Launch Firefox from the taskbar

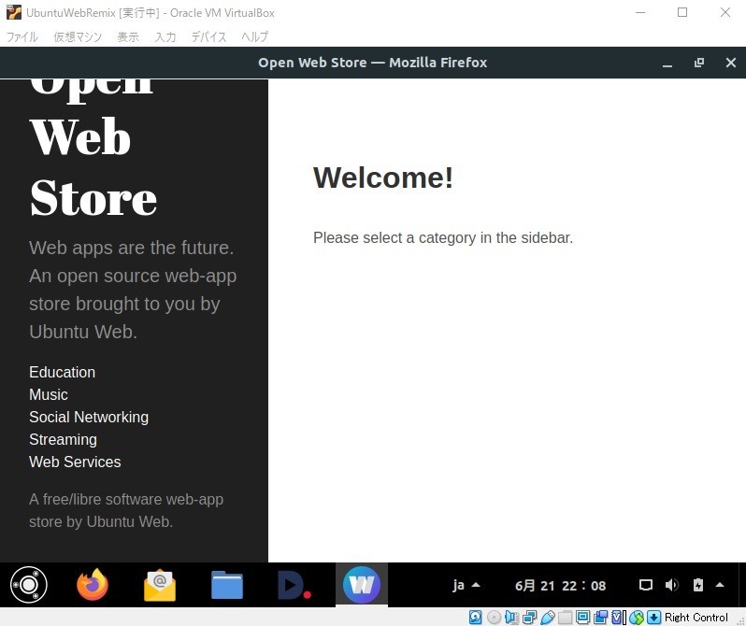point(93,585)
